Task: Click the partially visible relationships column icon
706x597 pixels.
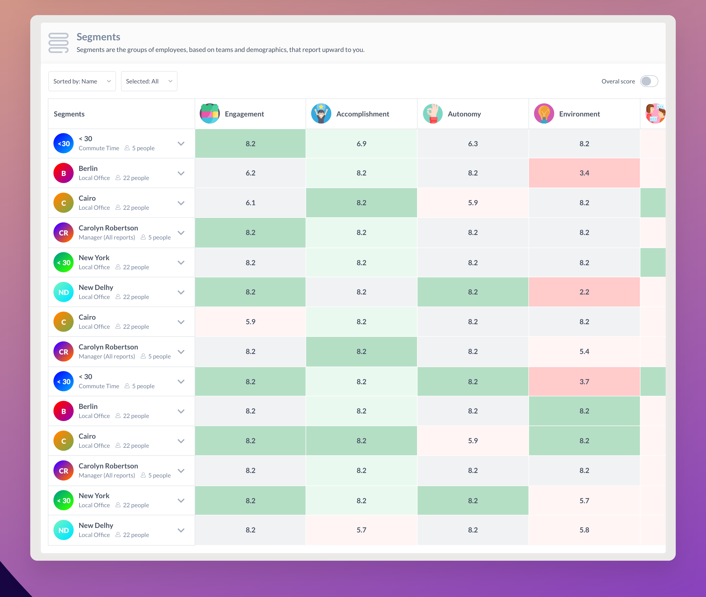Action: pyautogui.click(x=655, y=114)
